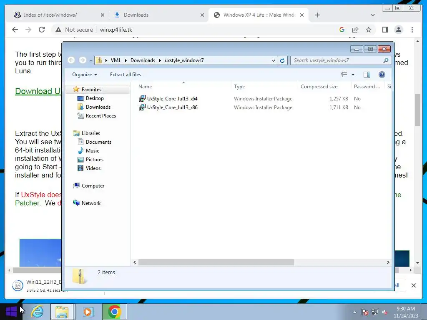Expand the address bar history dropdown
Image resolution: width=427 pixels, height=320 pixels.
(x=273, y=60)
